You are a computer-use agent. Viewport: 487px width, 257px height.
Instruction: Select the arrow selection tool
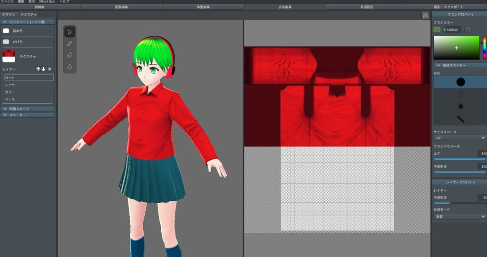pyautogui.click(x=69, y=32)
